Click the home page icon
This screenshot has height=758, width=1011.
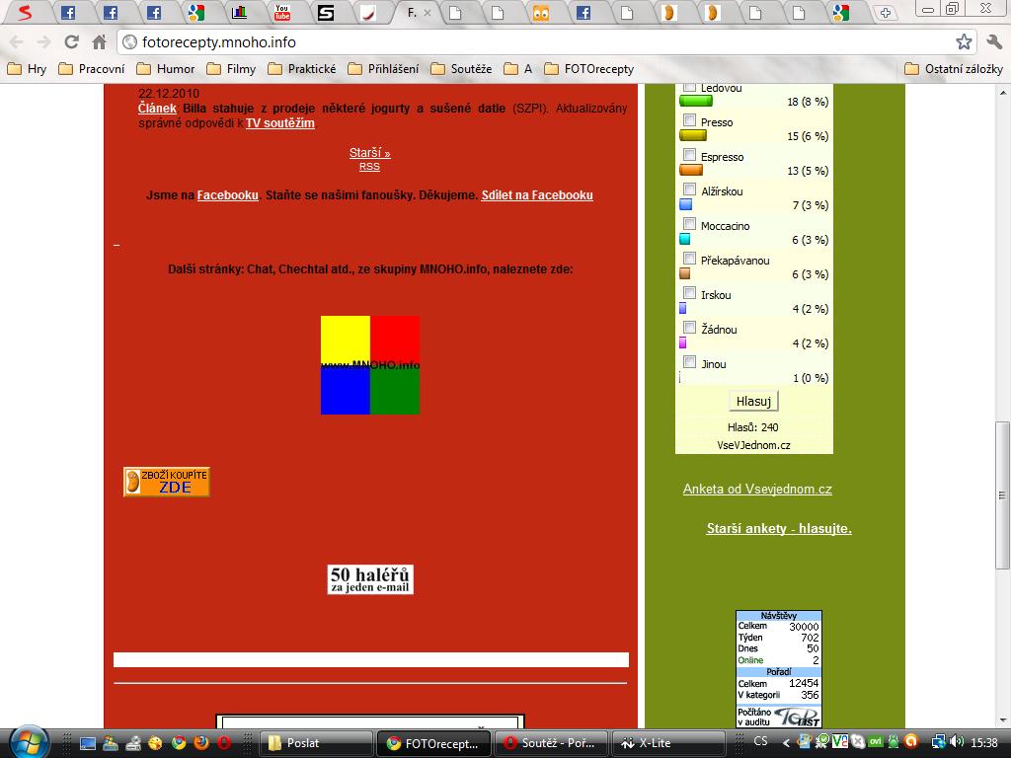pos(99,41)
